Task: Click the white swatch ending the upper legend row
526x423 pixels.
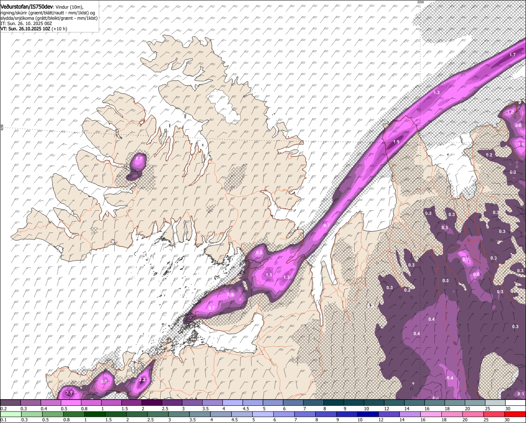Action: [516, 403]
